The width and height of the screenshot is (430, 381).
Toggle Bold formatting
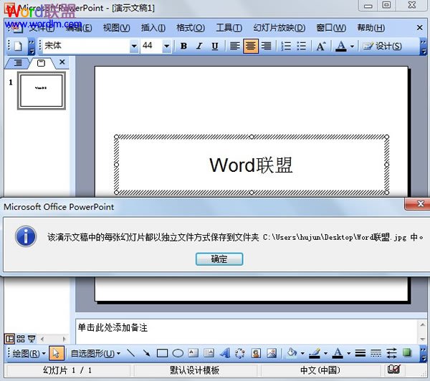[x=183, y=46]
